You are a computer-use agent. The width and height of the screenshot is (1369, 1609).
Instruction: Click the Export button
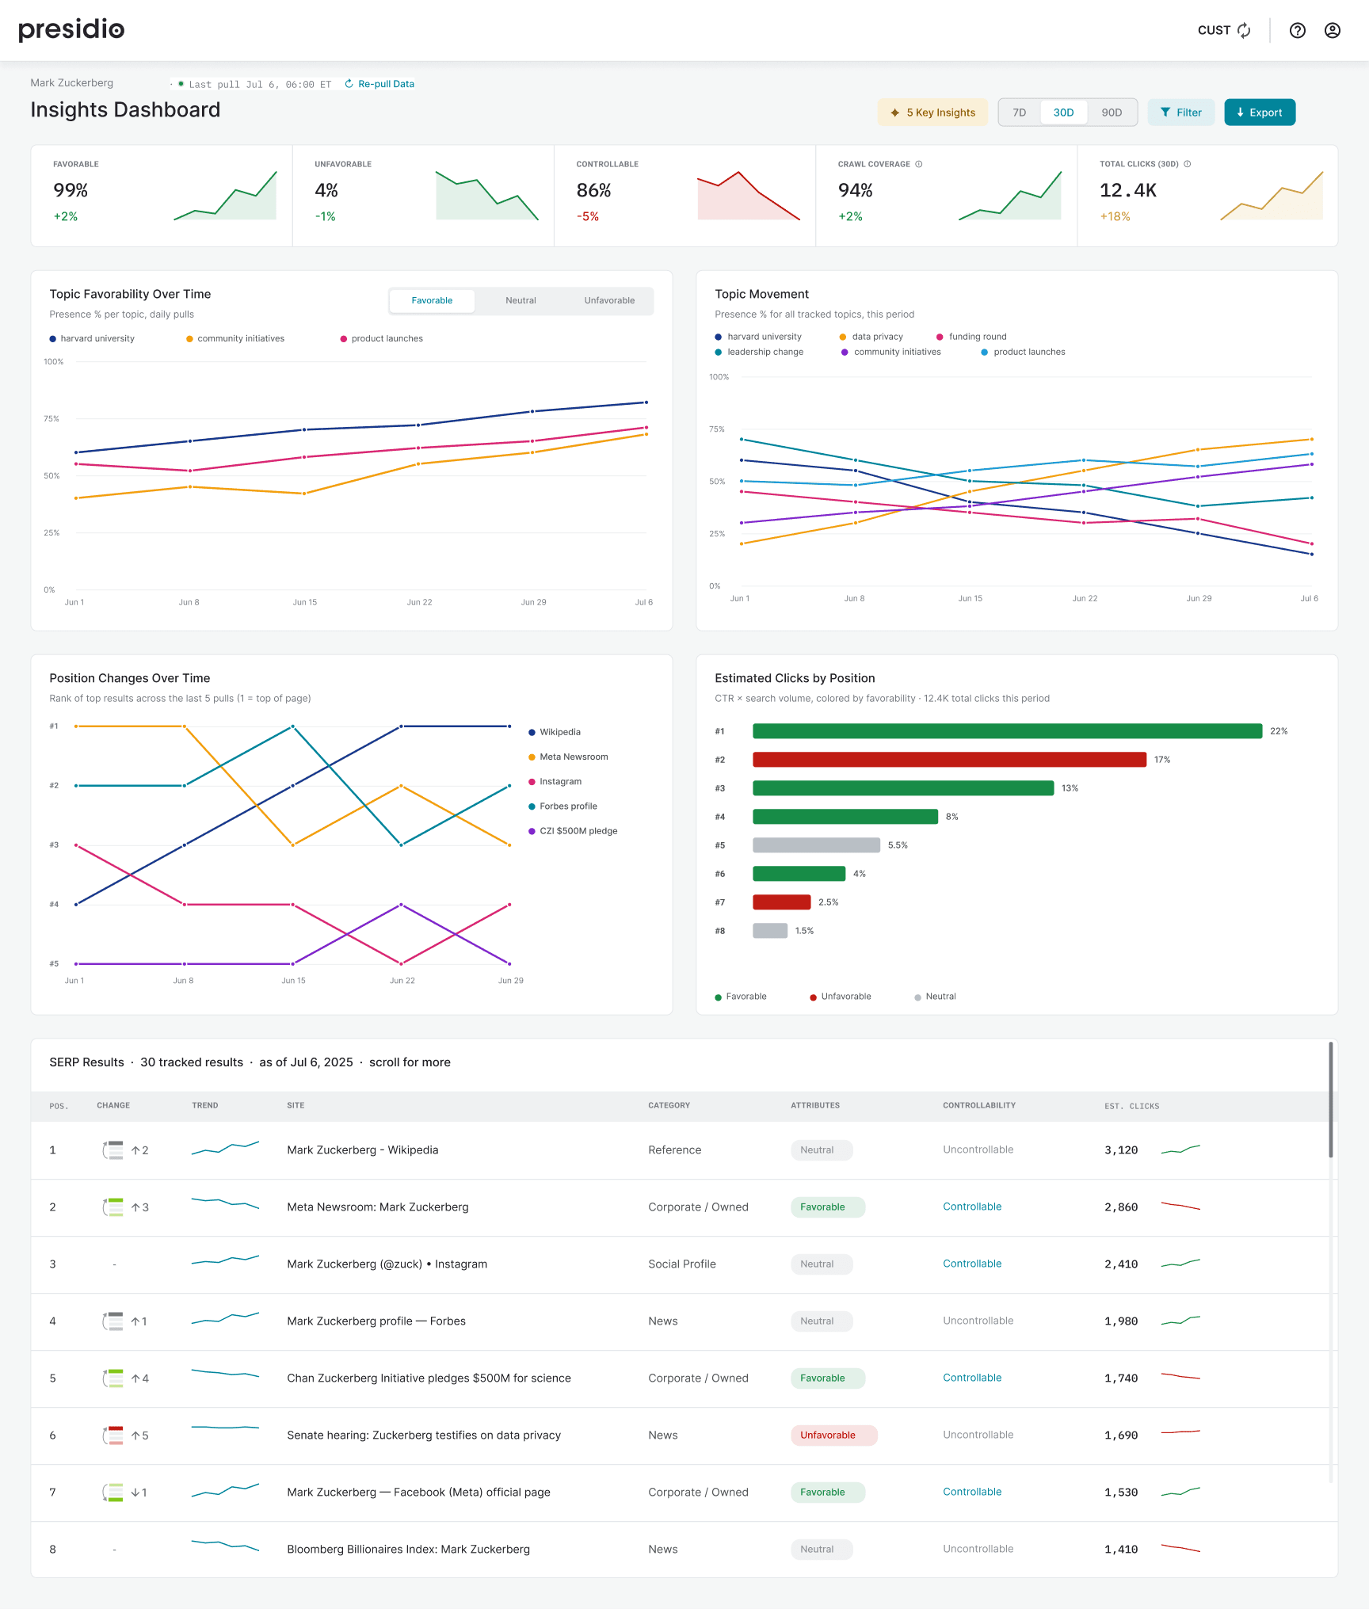[1259, 112]
